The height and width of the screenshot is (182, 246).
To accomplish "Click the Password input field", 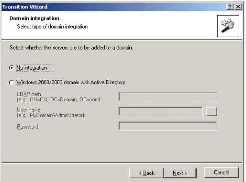I will click(168, 126).
